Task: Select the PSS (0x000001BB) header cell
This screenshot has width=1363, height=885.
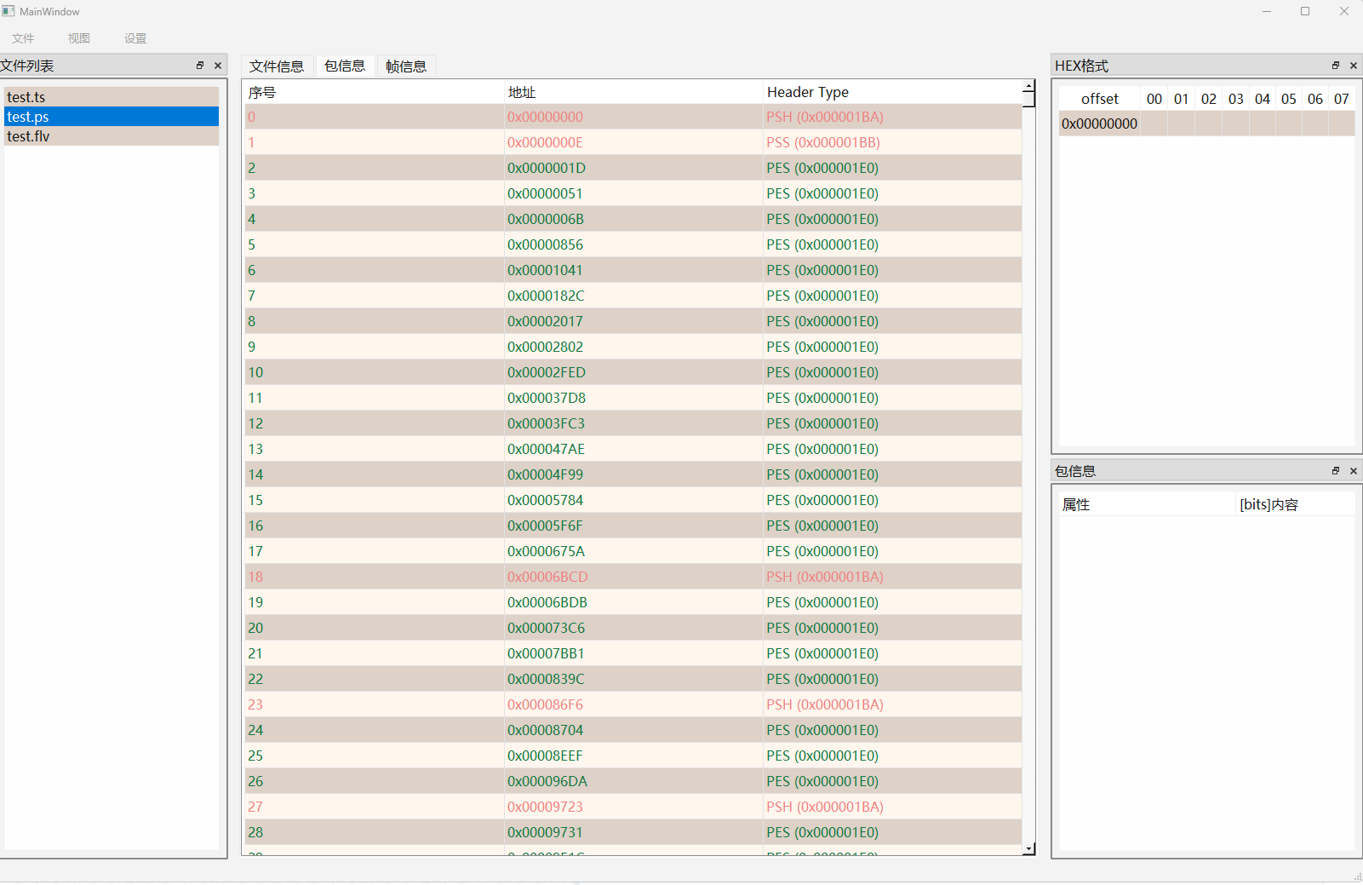Action: click(x=892, y=142)
